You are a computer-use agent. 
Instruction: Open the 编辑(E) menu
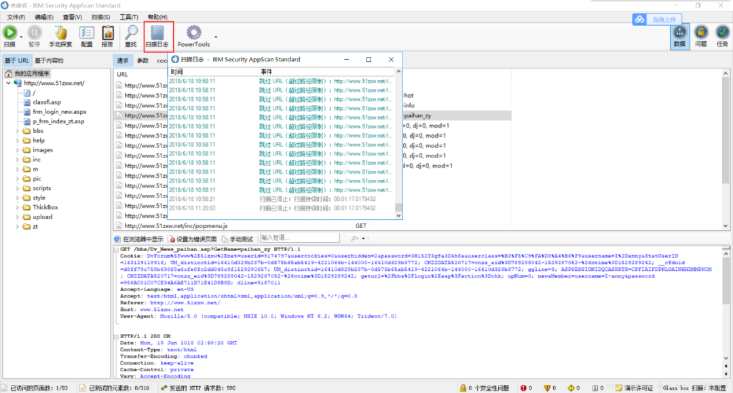44,17
